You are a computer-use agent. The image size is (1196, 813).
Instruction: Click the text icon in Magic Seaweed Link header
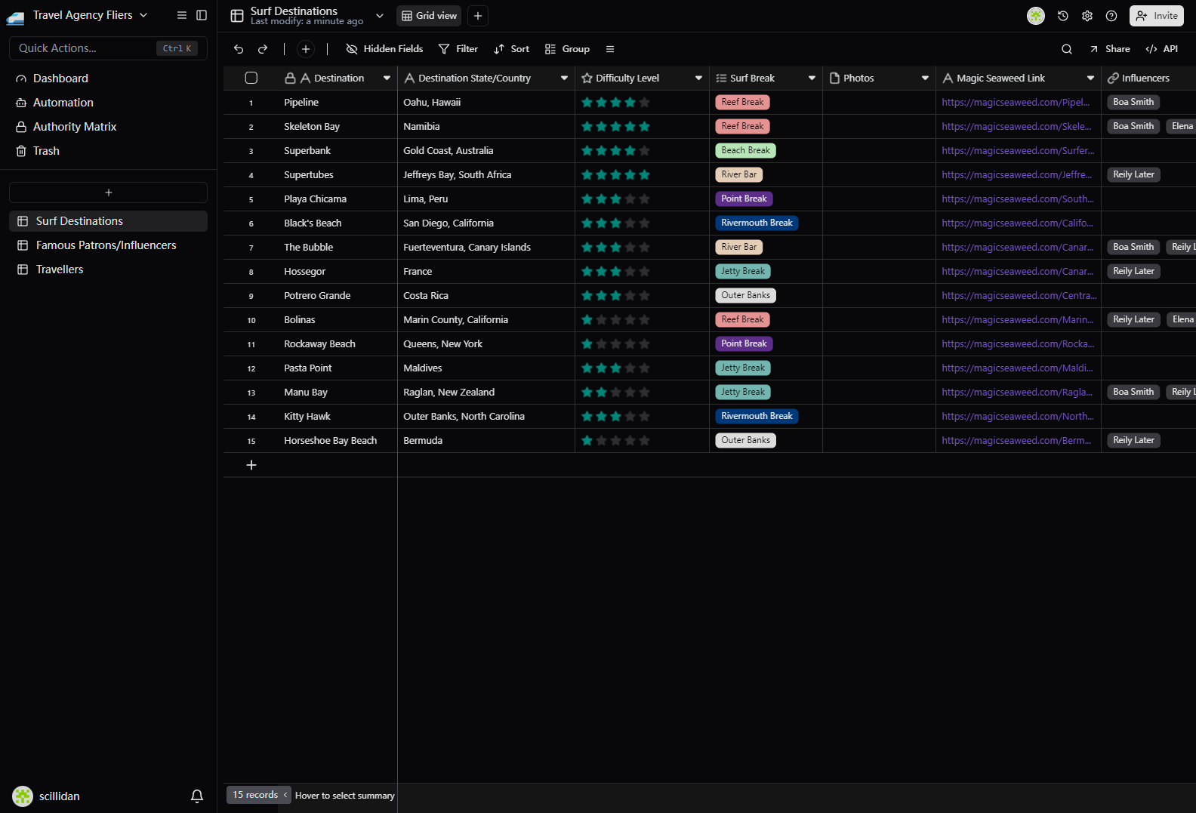(x=948, y=79)
